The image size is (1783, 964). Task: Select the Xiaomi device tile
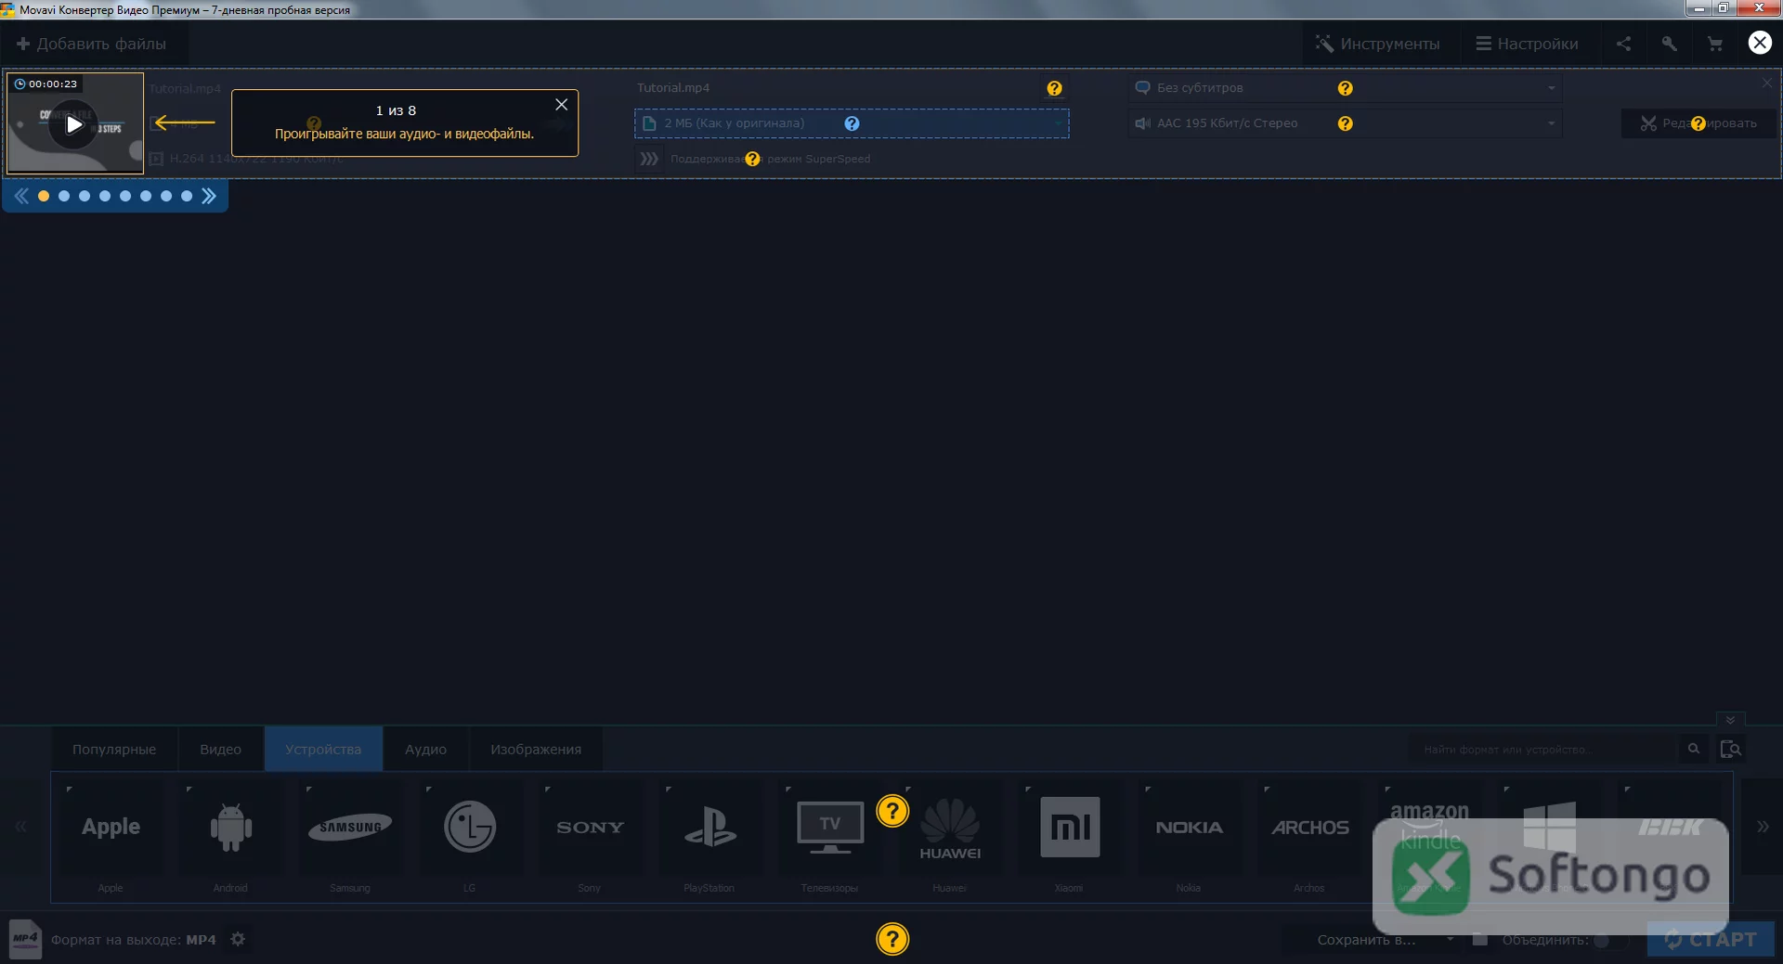[1070, 827]
